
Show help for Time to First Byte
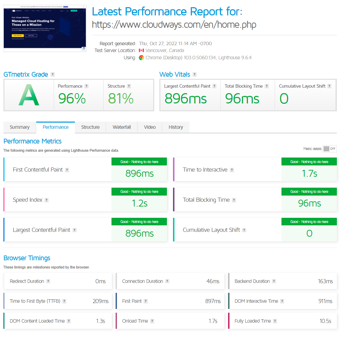[x=64, y=301]
